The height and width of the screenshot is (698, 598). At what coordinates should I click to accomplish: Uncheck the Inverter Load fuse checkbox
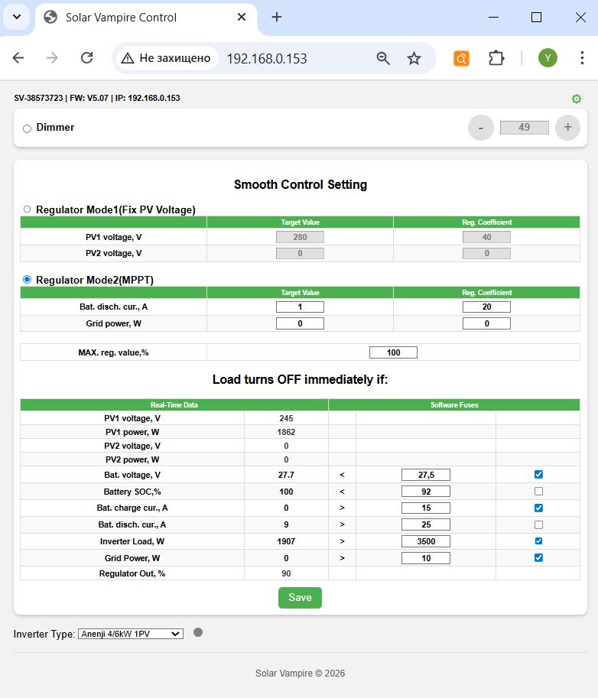[x=538, y=541]
